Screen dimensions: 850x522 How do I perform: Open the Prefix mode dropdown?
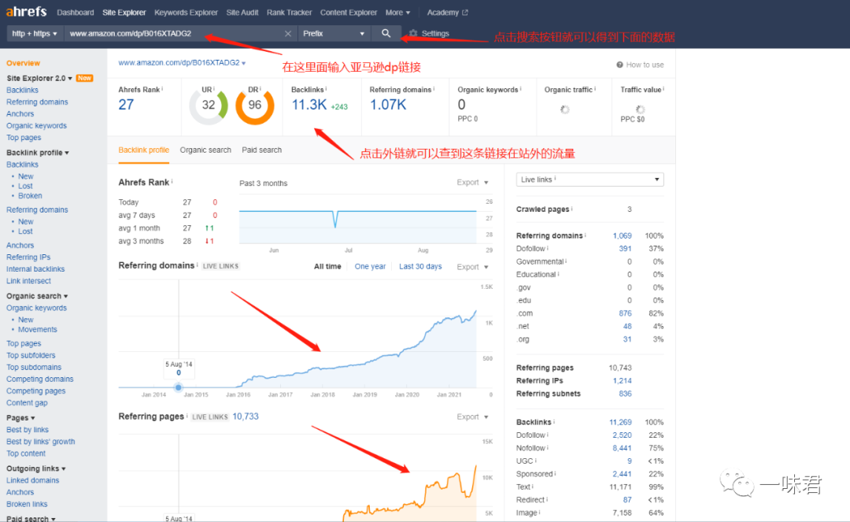coord(334,34)
